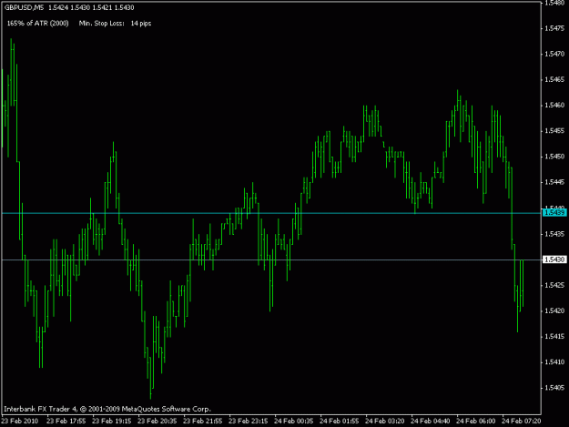Click the 1.5415 price axis label
This screenshot has width=569, height=427.
(x=554, y=337)
